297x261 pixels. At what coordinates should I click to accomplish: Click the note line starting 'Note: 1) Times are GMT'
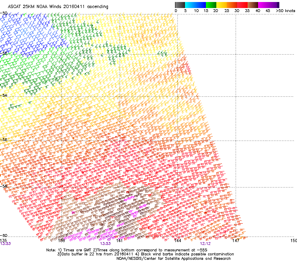(x=127, y=250)
